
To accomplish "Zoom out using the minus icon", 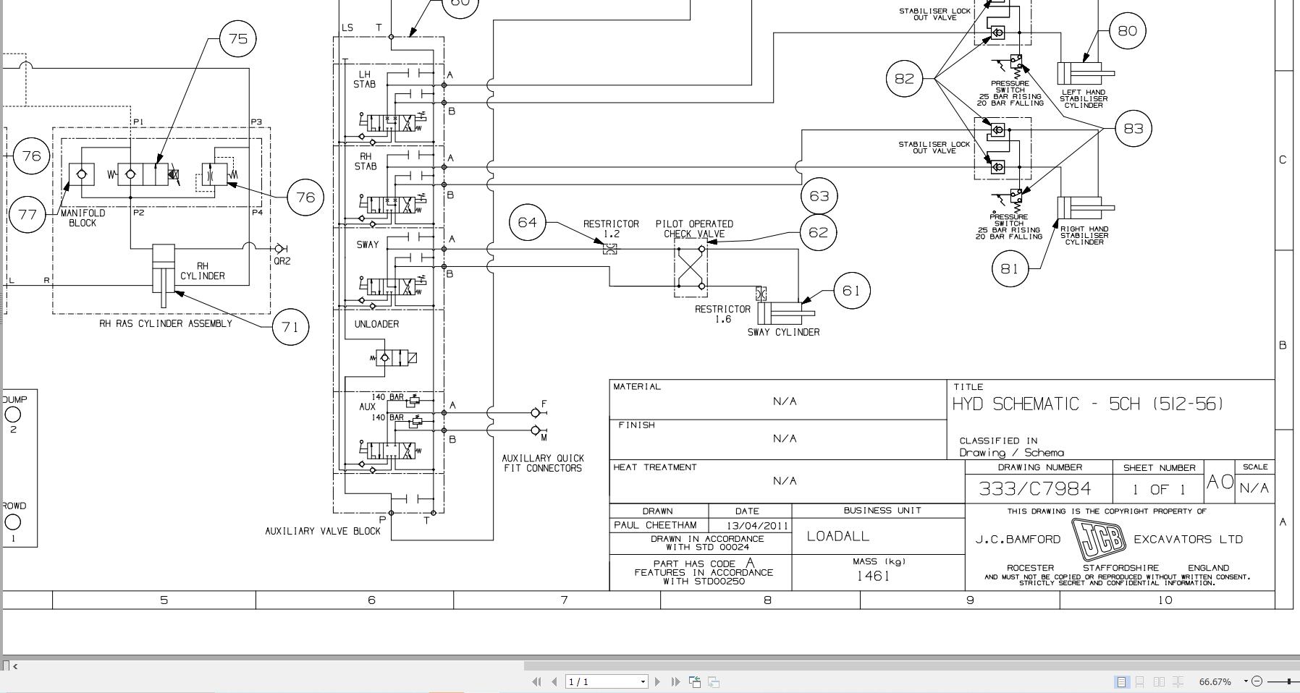I will pos(1257,681).
